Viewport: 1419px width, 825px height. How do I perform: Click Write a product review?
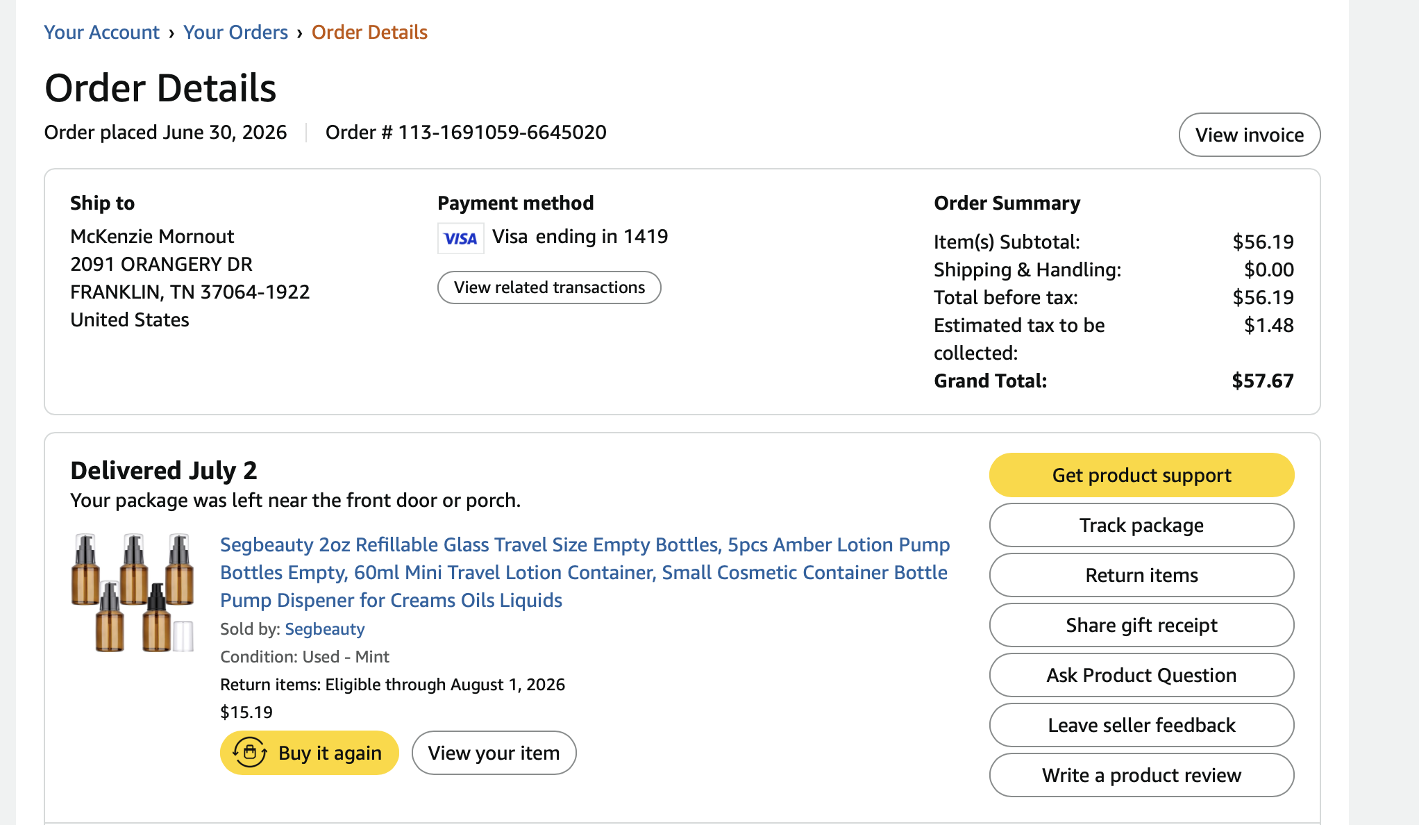[1141, 775]
